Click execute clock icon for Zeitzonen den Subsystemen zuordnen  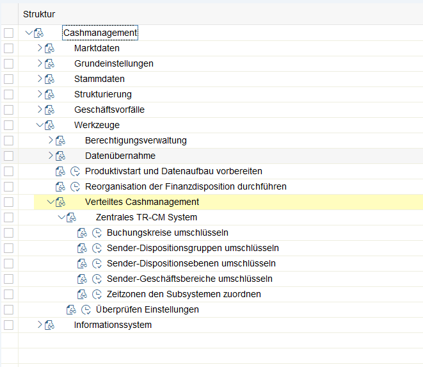[97, 294]
